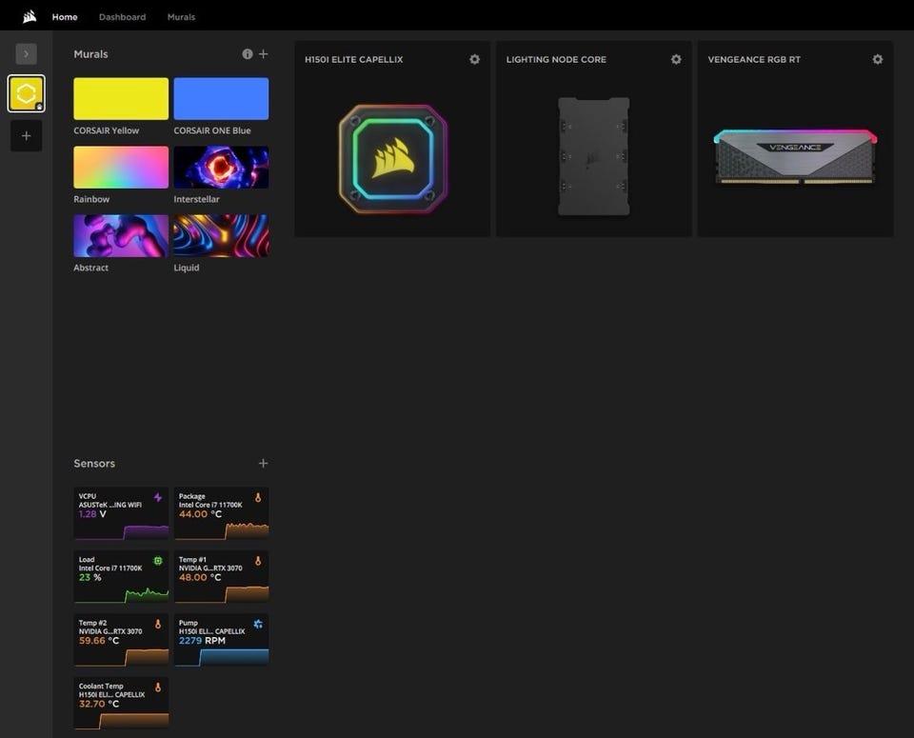914x738 pixels.
Task: Select the CORSAIR Yellow mural swatch
Action: (121, 98)
